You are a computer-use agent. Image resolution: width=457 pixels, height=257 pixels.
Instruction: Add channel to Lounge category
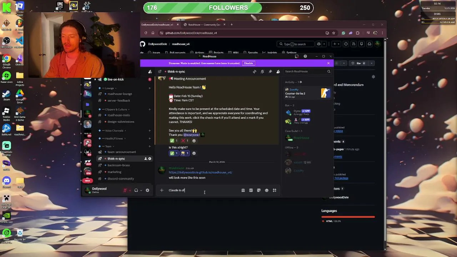pyautogui.click(x=150, y=88)
